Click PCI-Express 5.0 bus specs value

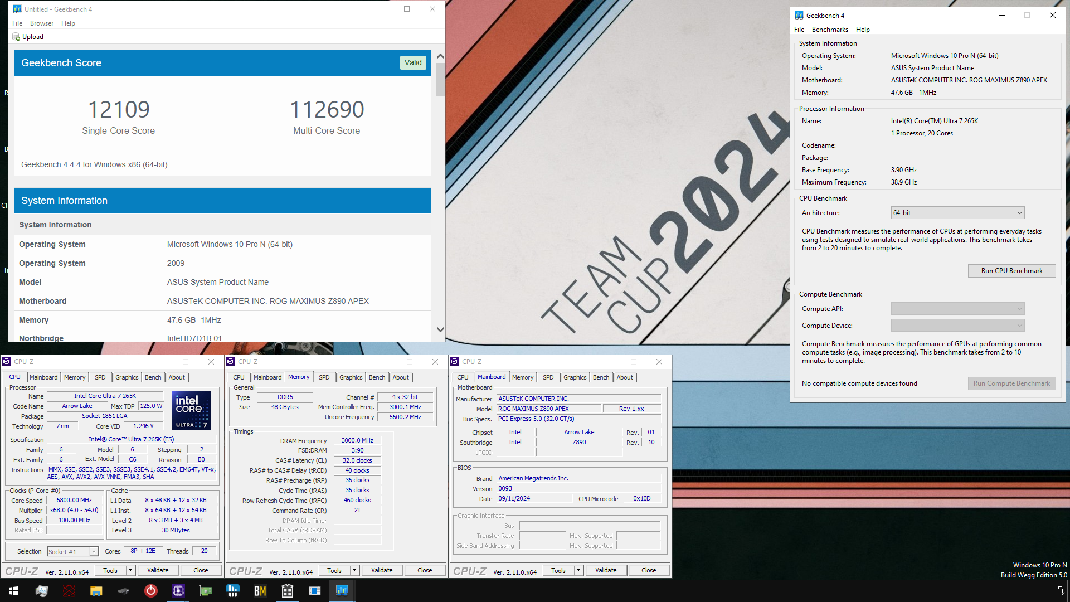coord(578,419)
